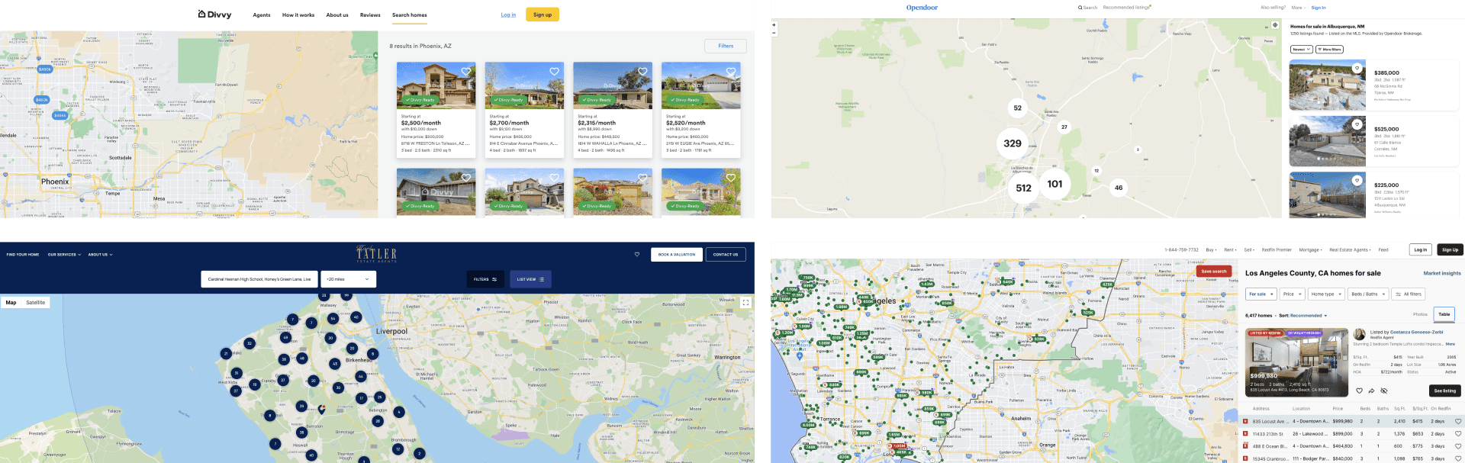The image size is (1465, 463).
Task: Expand Tatler Our Services menu
Action: 63,255
